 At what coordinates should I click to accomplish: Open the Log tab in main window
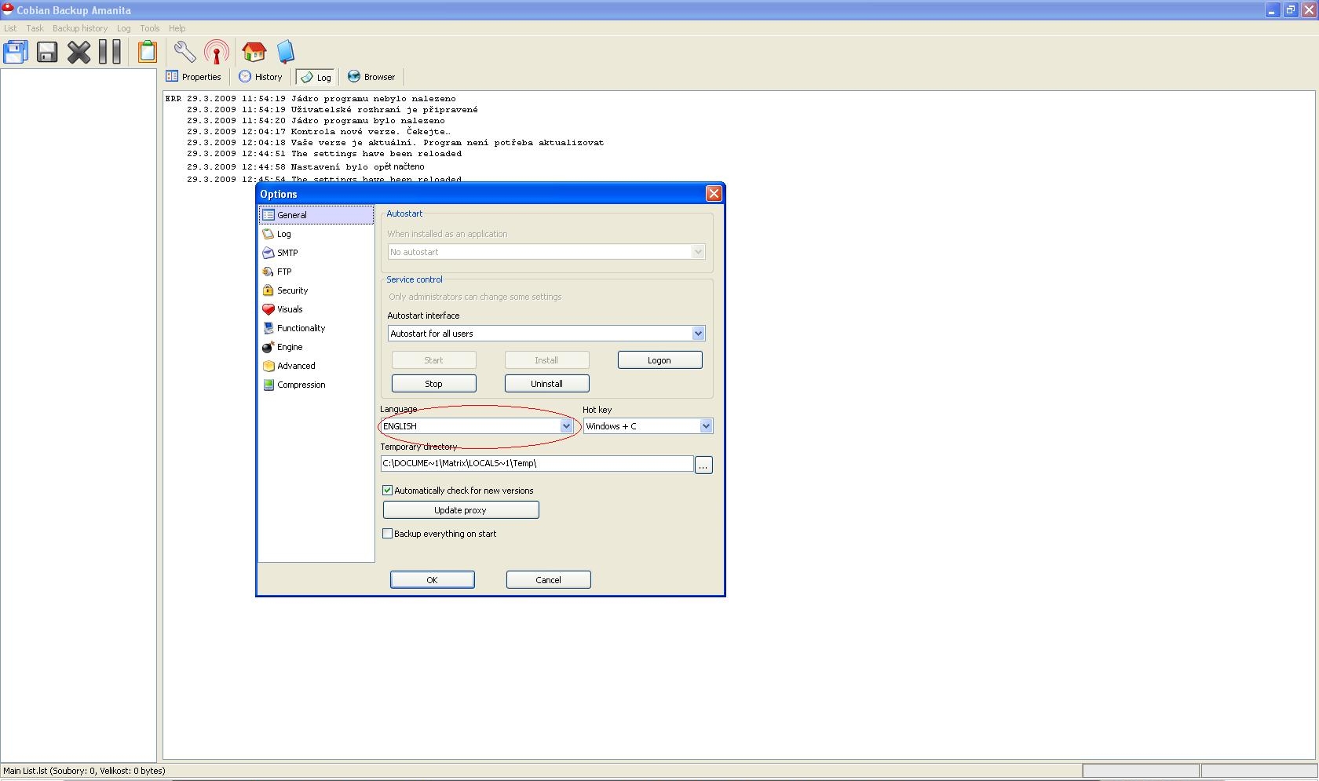(316, 77)
